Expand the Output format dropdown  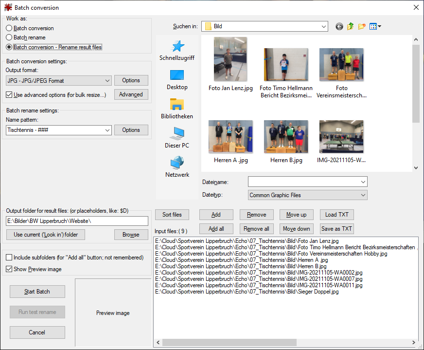click(107, 81)
